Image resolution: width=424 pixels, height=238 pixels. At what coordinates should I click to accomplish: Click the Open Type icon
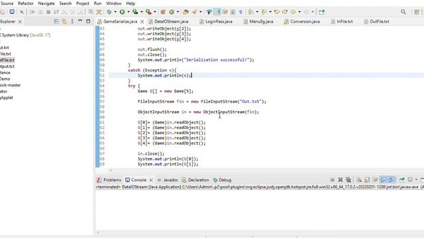click(x=185, y=12)
